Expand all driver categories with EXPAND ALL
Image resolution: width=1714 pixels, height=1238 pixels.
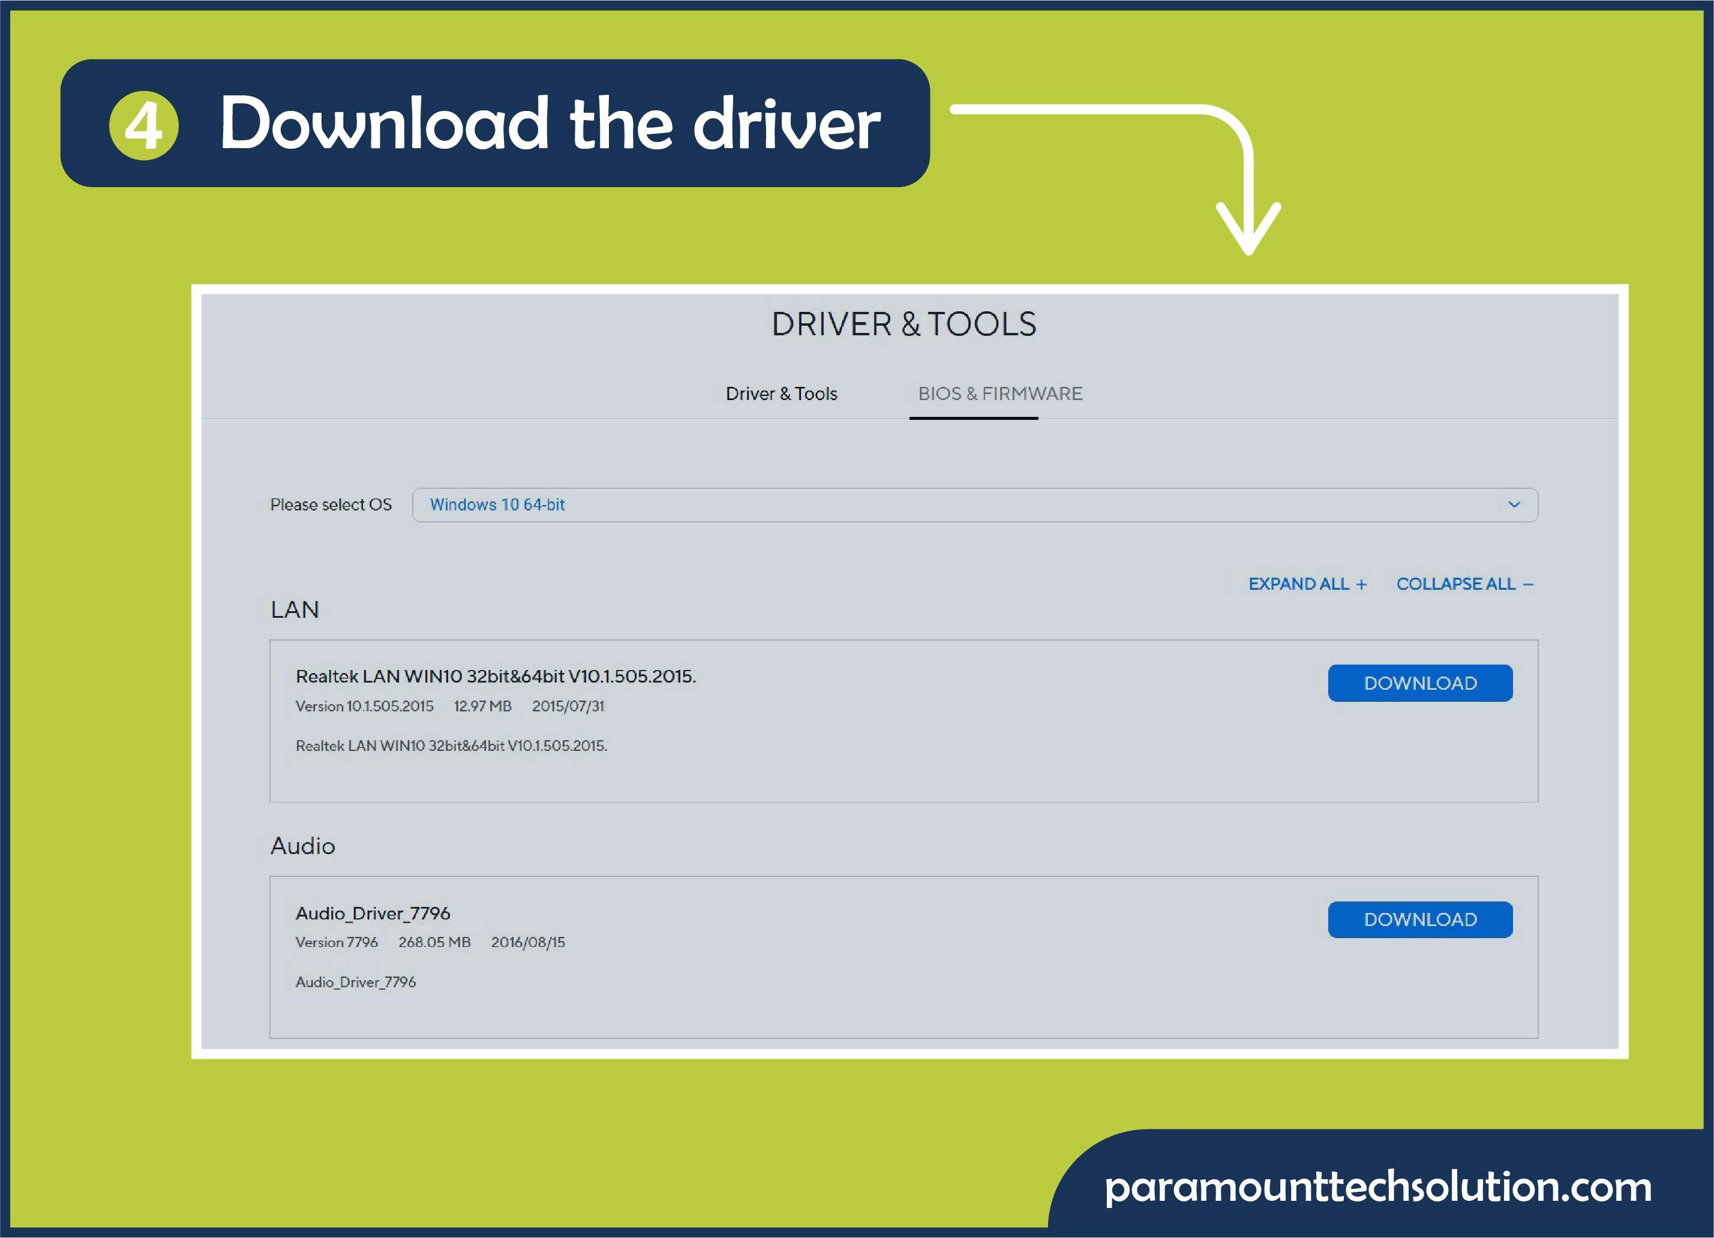point(1306,584)
